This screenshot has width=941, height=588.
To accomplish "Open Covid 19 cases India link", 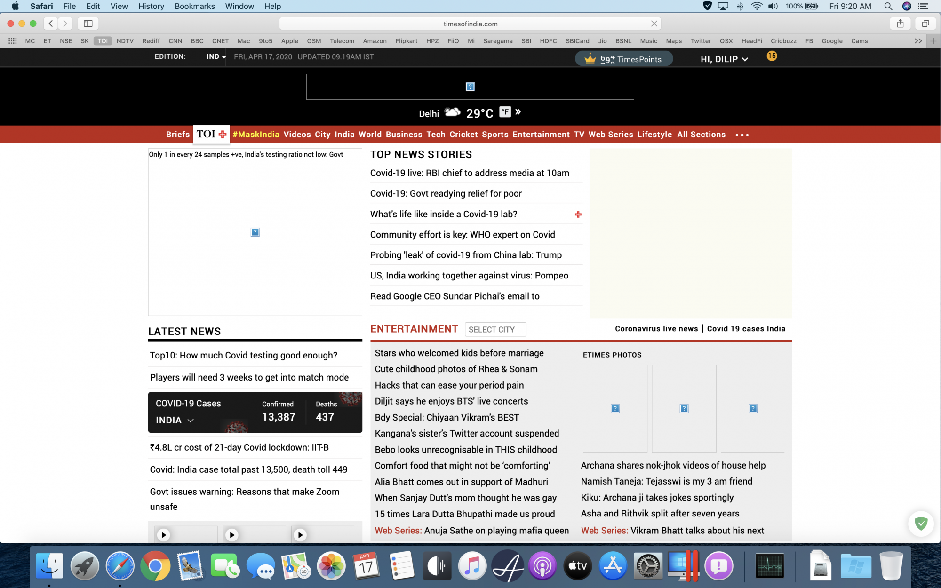I will point(746,329).
